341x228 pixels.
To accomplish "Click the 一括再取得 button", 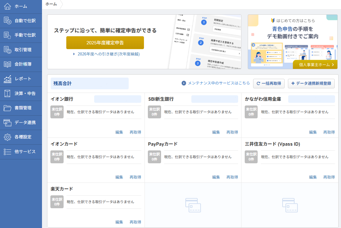I will click(269, 84).
